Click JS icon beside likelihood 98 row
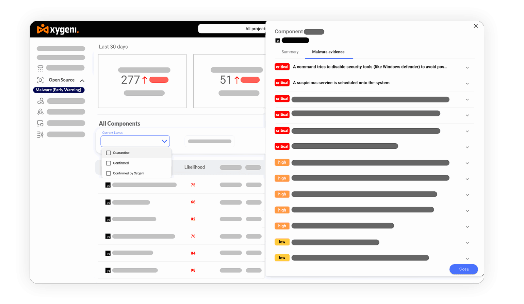The height and width of the screenshot is (304, 524). pos(108,270)
